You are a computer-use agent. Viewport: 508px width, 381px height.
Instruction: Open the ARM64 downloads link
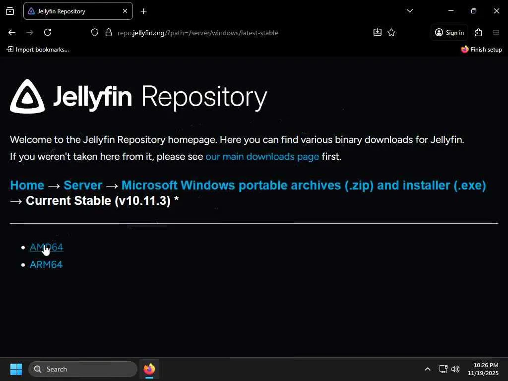pos(46,265)
